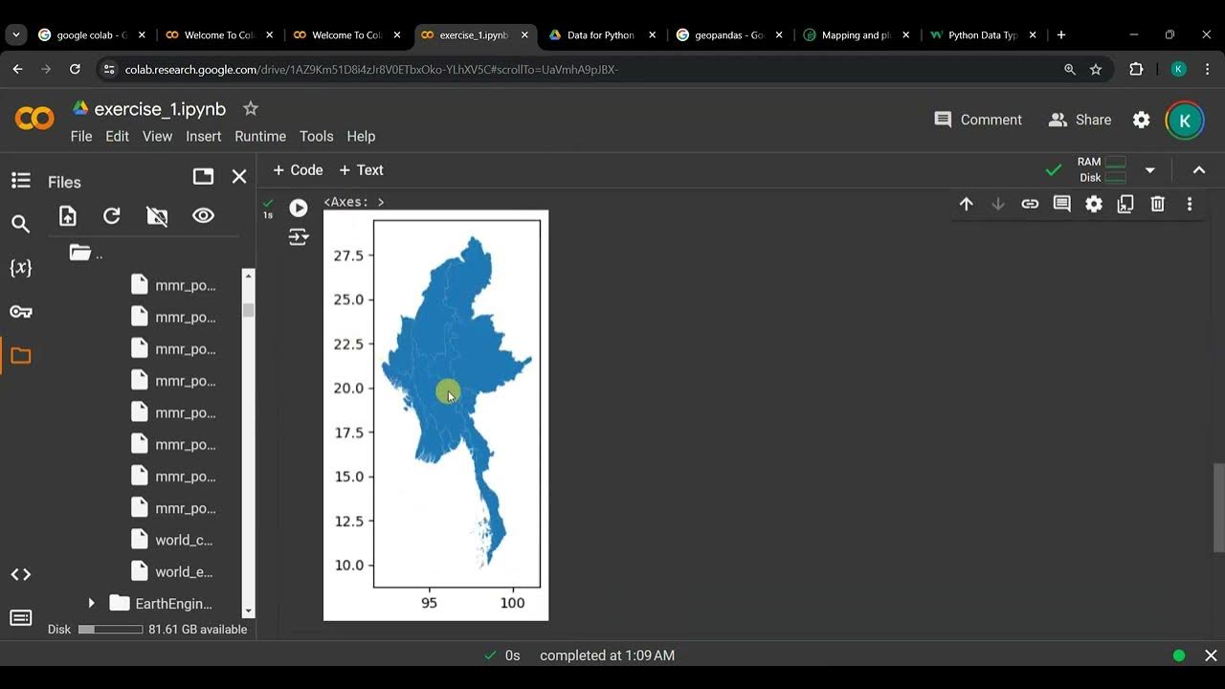Click the browser address bar URL
This screenshot has width=1225, height=689.
tap(371, 69)
